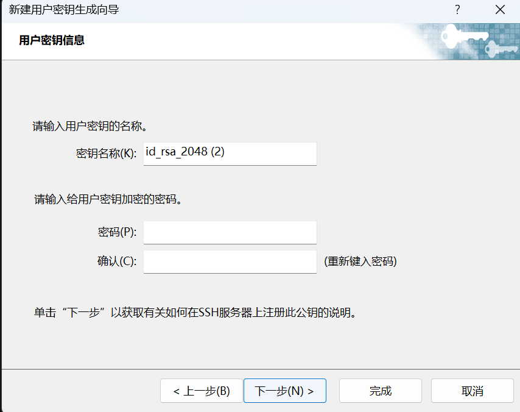The height and width of the screenshot is (412, 520).
Task: Click the 请输入用户密钥的名称 instruction text
Action: coord(91,127)
